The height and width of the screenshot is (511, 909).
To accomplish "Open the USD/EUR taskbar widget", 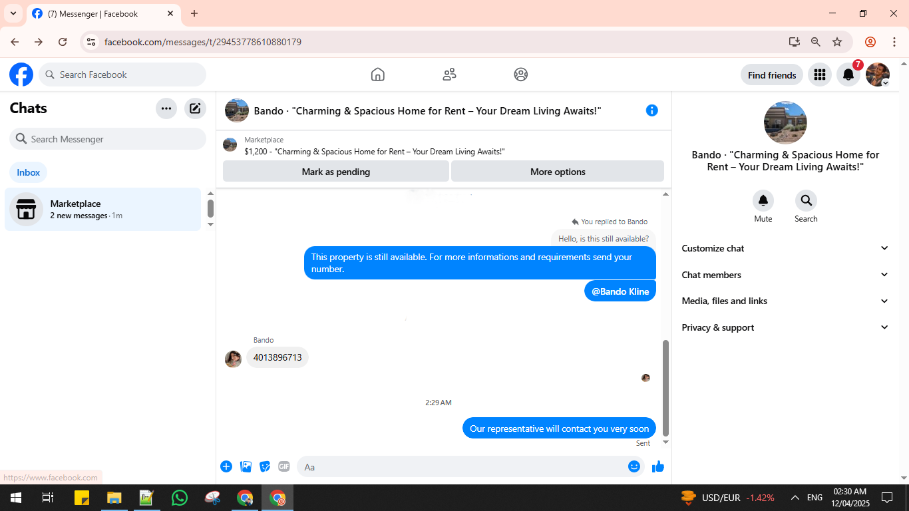I will point(728,498).
